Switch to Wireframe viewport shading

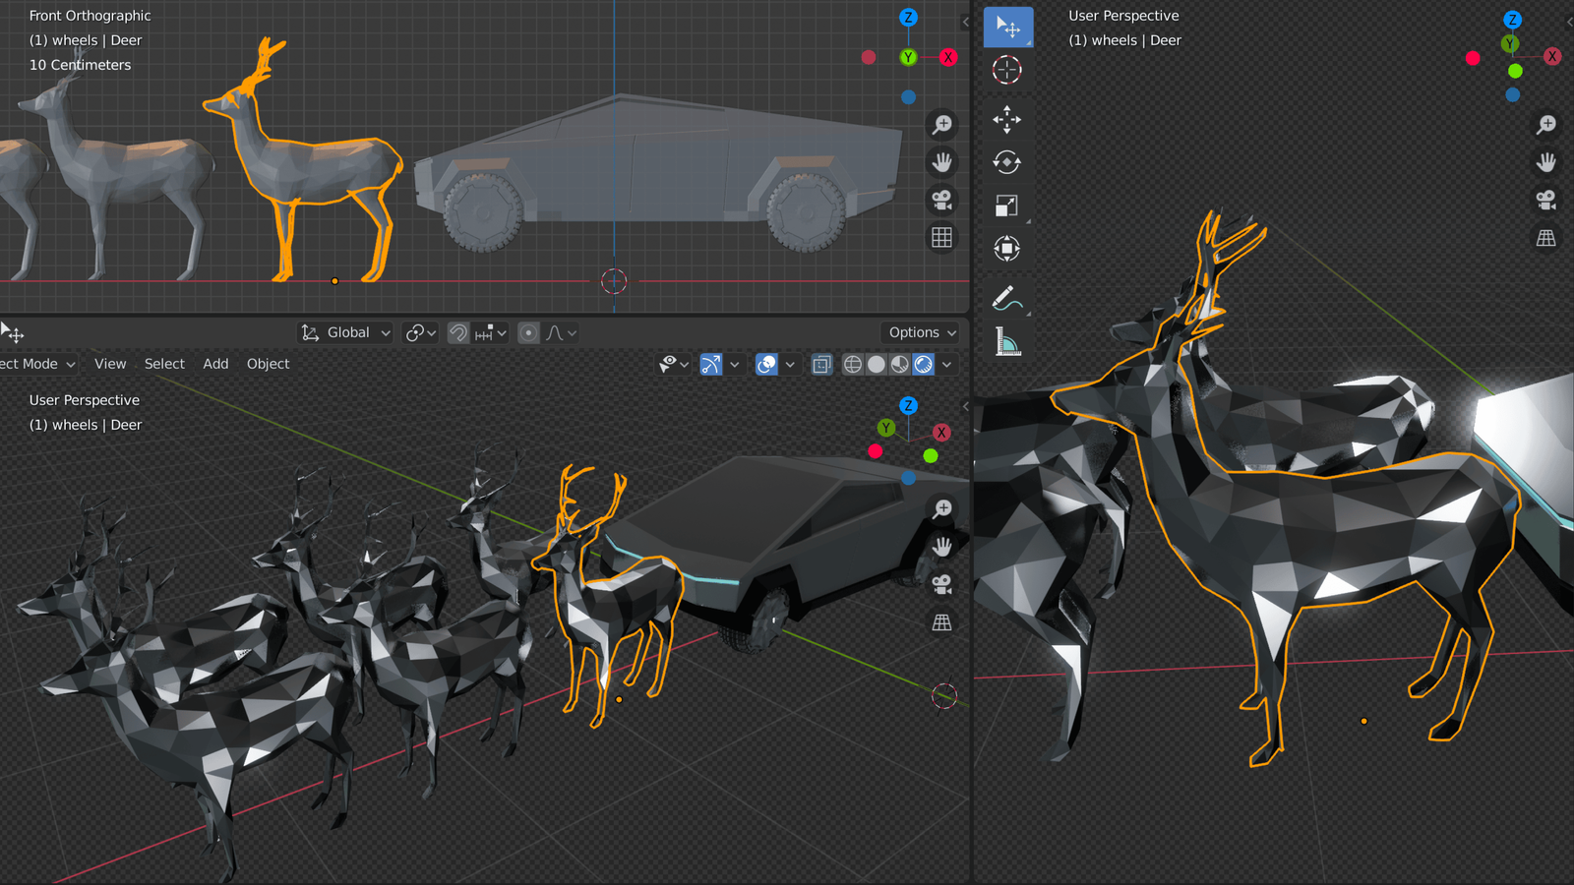(853, 365)
